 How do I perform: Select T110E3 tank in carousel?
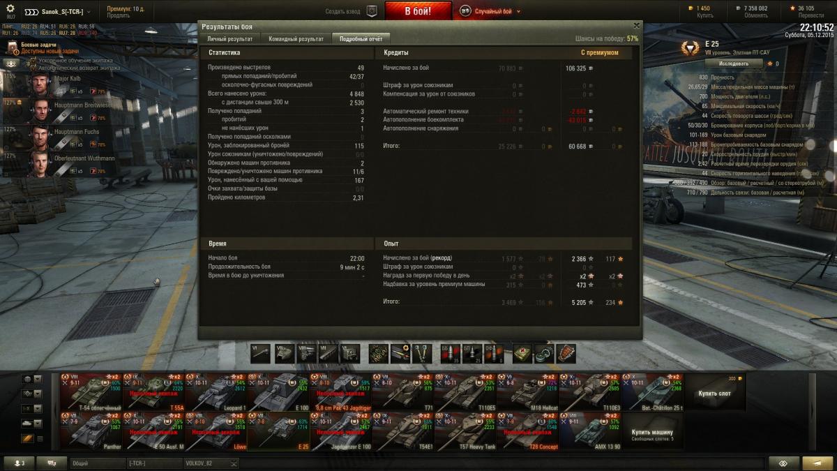[x=591, y=392]
